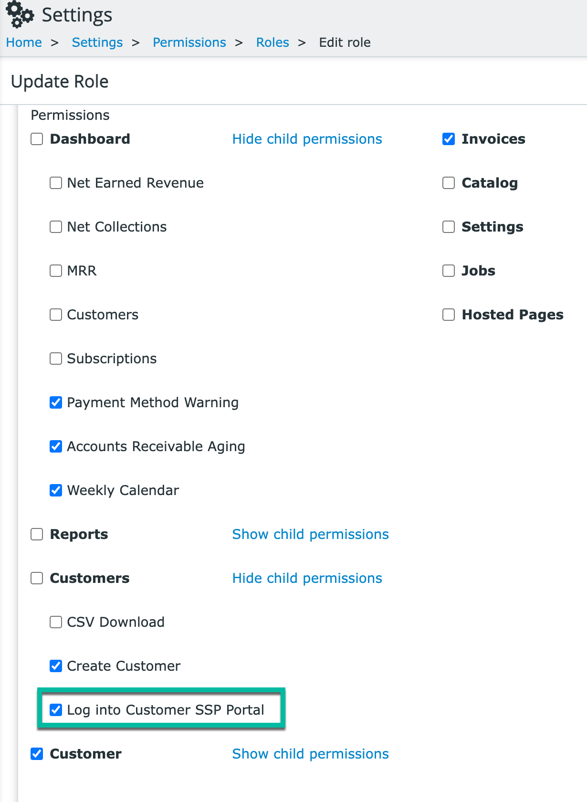Screen dimensions: 587x802
Task: Disable the Invoices permission checkbox
Action: point(449,139)
